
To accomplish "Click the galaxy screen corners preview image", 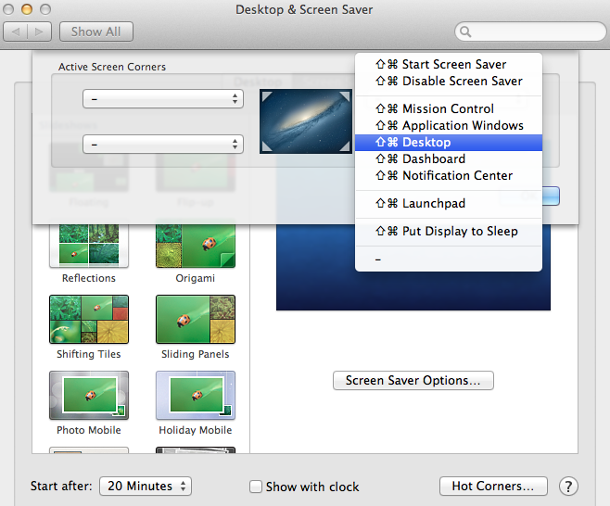I will click(306, 121).
